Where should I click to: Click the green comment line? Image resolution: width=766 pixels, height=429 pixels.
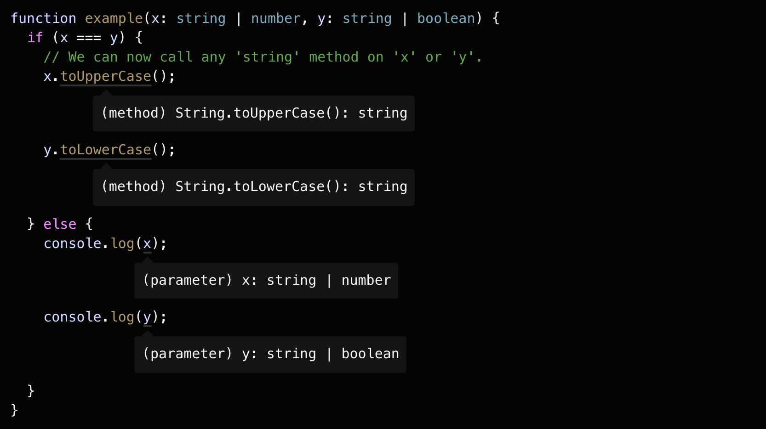(x=263, y=57)
